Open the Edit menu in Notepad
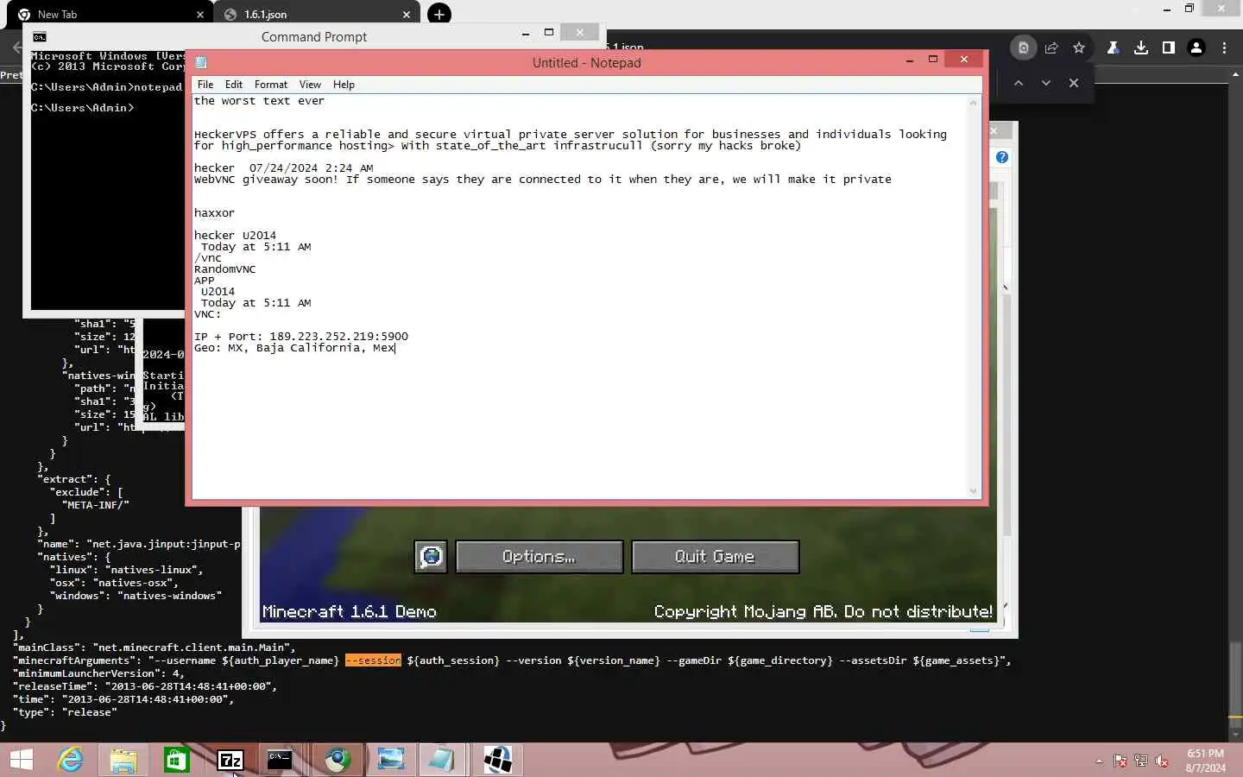Screen dimensions: 1243x777 (x=234, y=85)
